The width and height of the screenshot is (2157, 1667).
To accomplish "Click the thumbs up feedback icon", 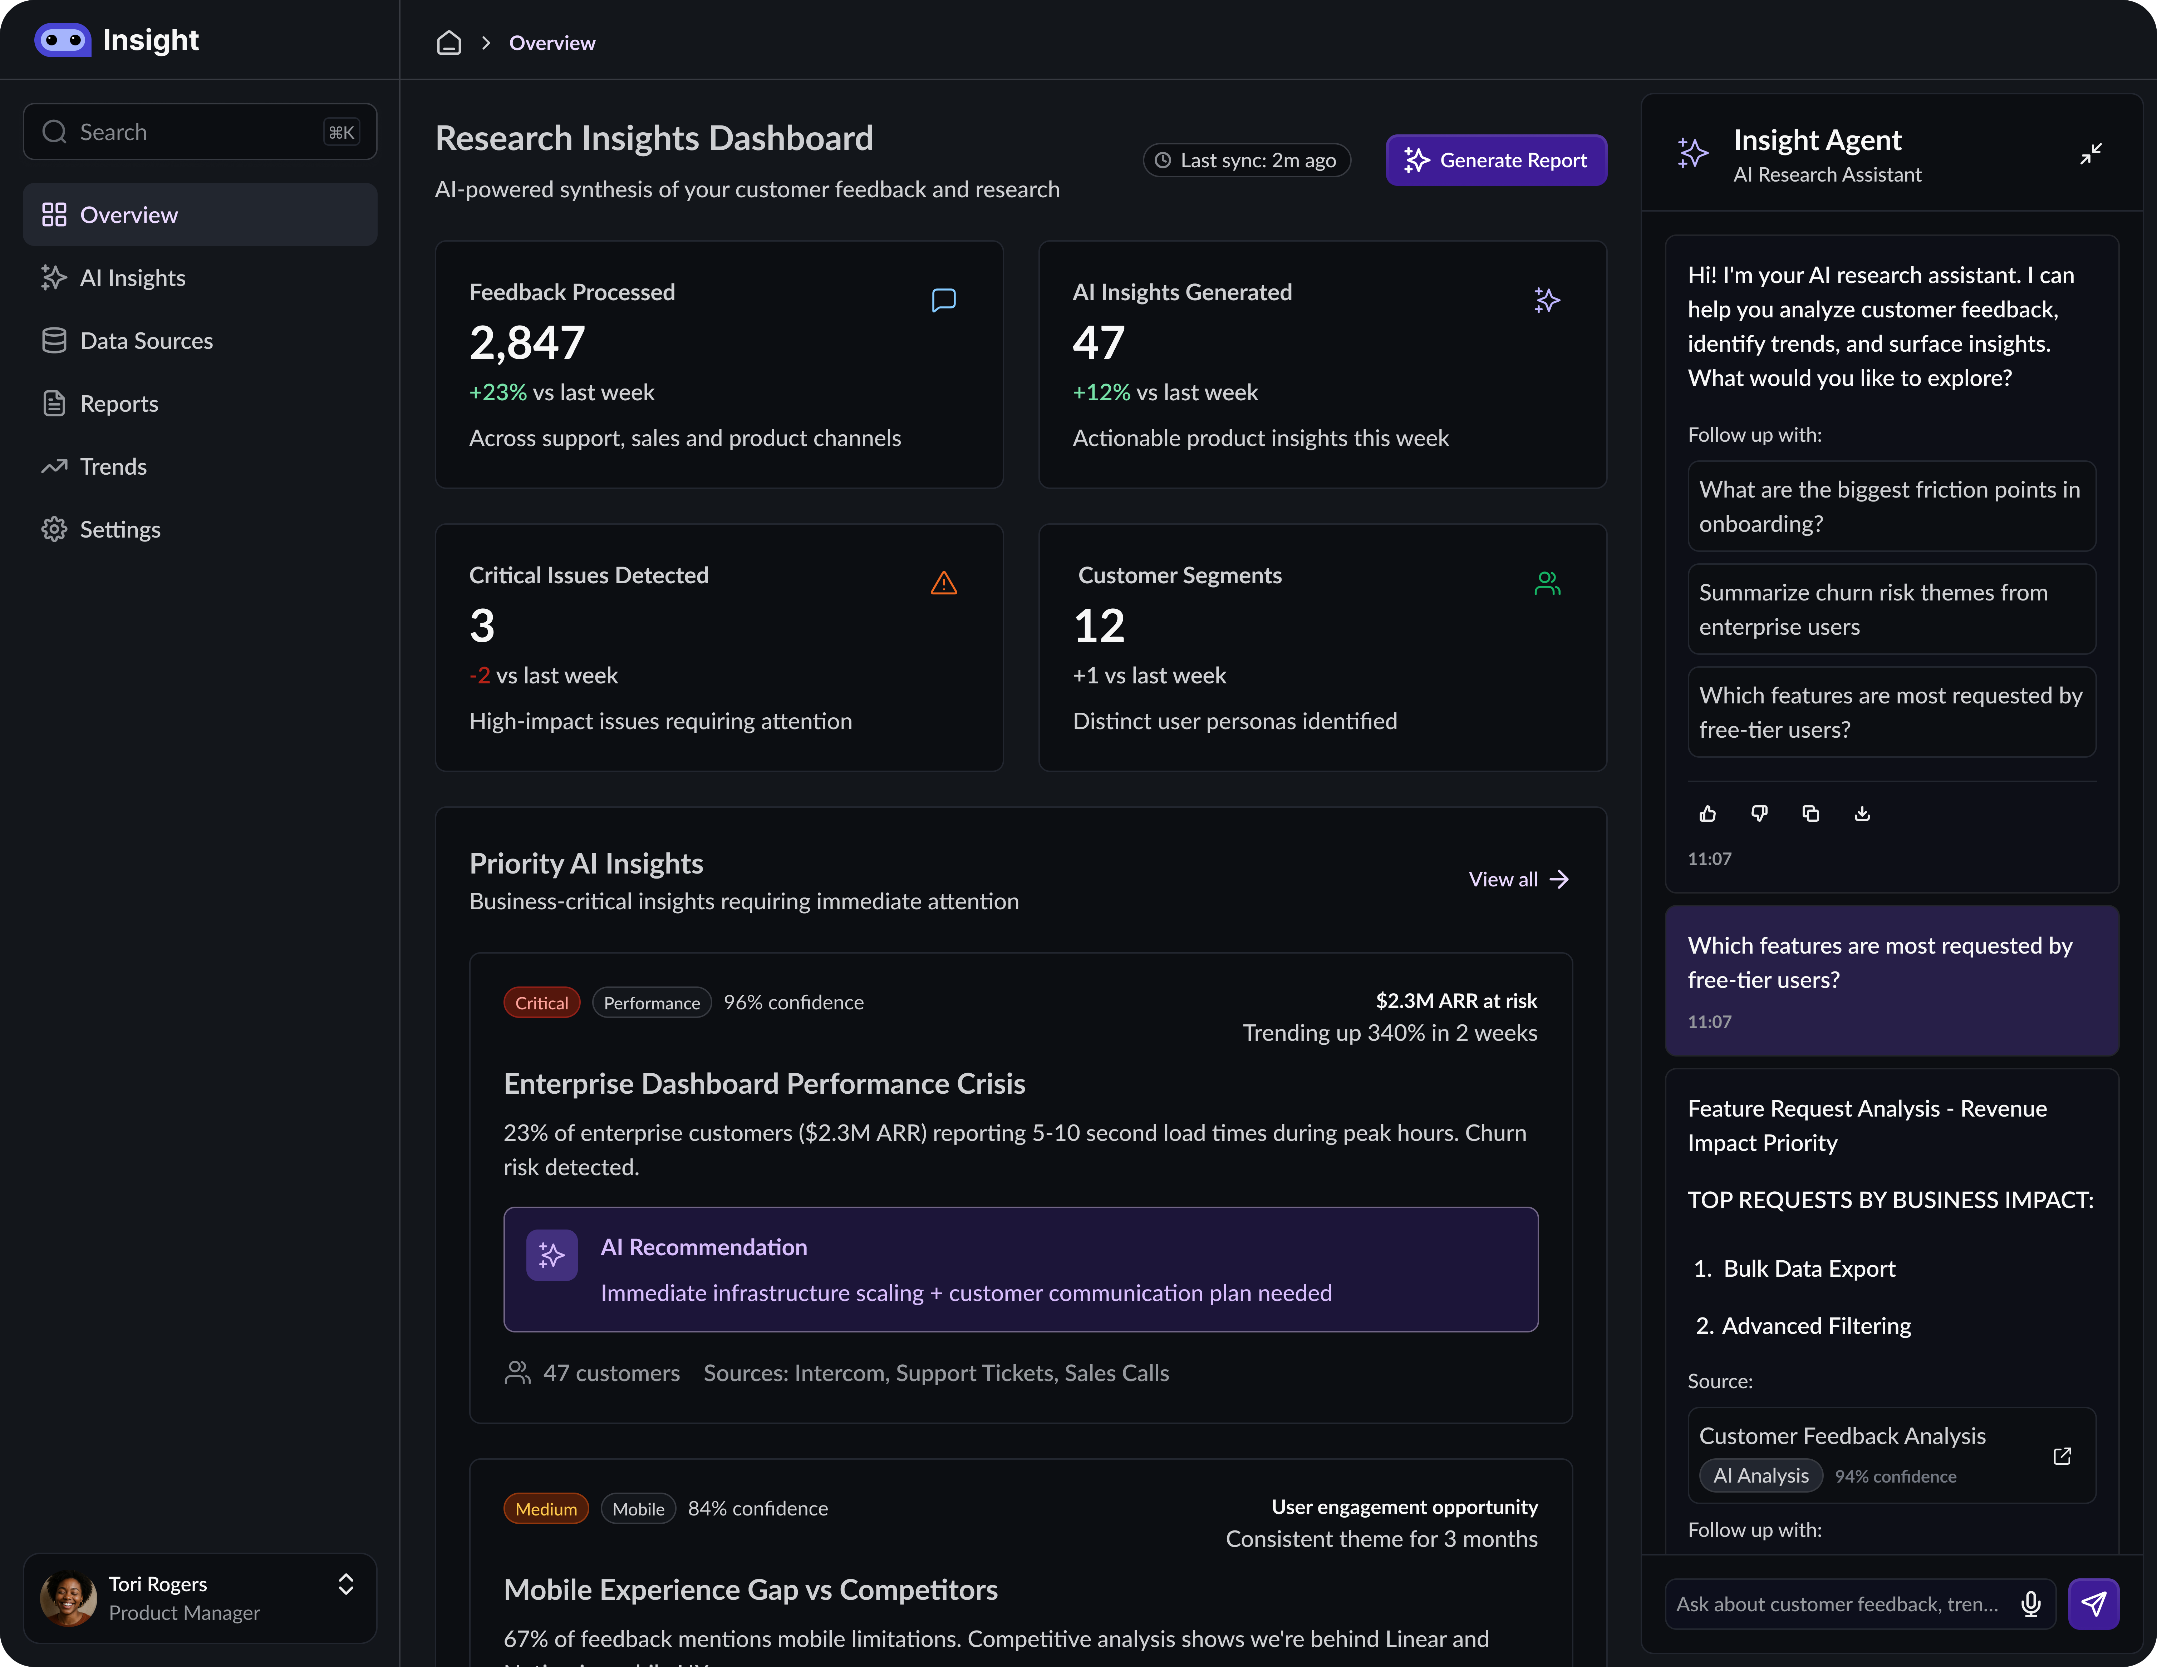I will 1708,813.
